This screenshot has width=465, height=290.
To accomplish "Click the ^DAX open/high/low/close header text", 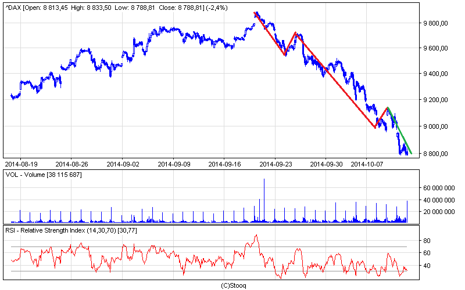I will (x=117, y=8).
